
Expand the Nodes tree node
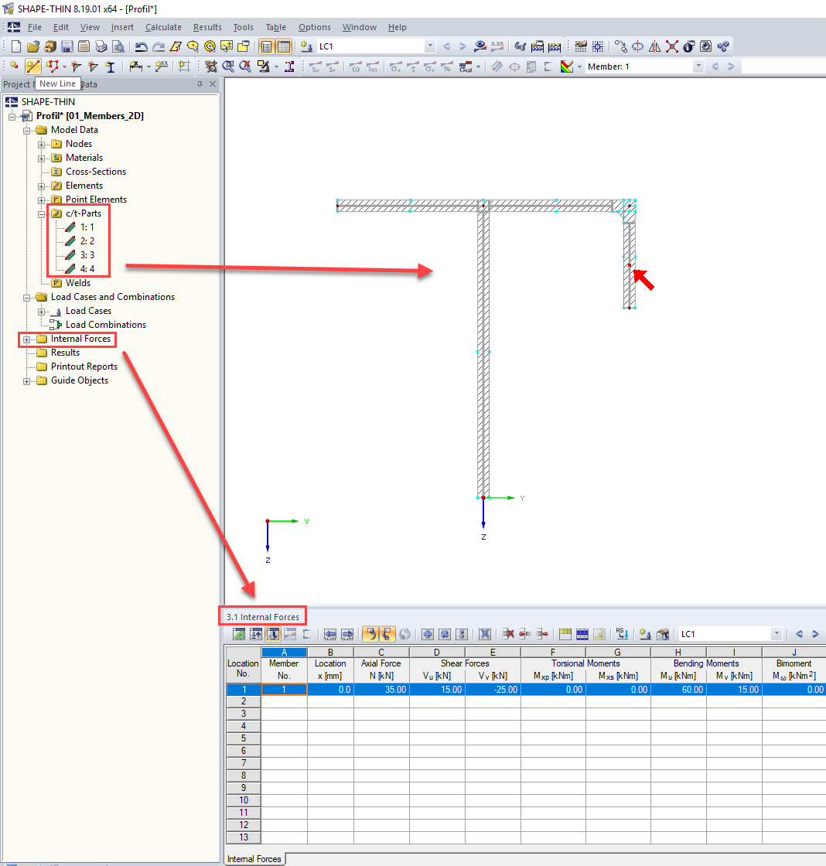pyautogui.click(x=42, y=144)
